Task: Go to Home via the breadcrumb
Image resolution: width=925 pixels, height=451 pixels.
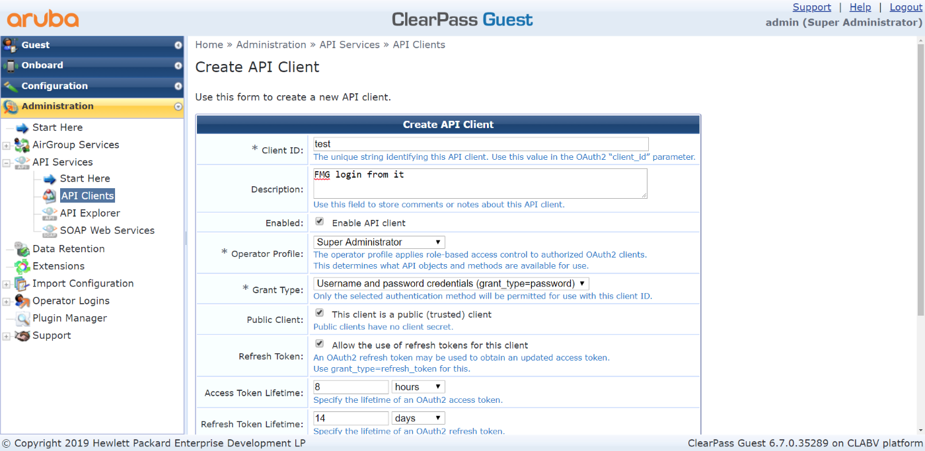Action: point(209,45)
